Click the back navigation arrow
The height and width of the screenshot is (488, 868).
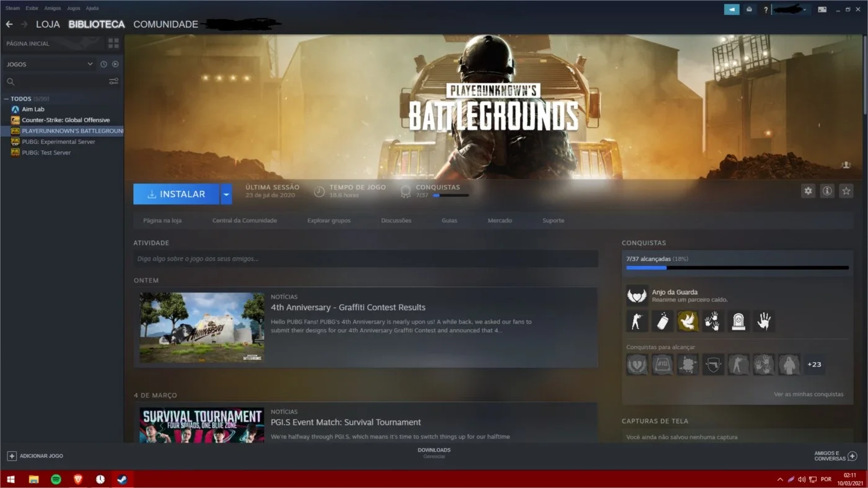[x=9, y=24]
